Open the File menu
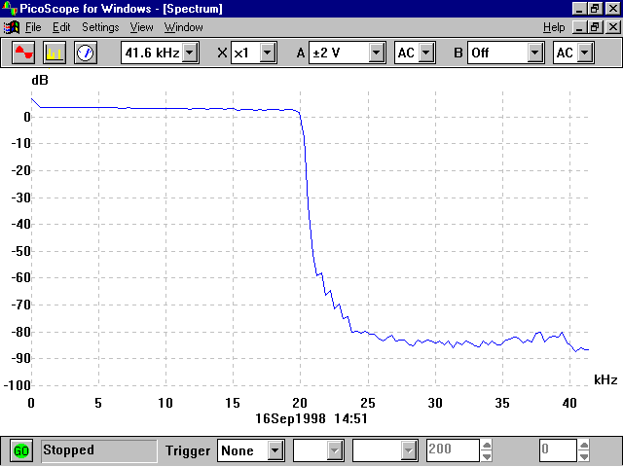 pyautogui.click(x=33, y=27)
